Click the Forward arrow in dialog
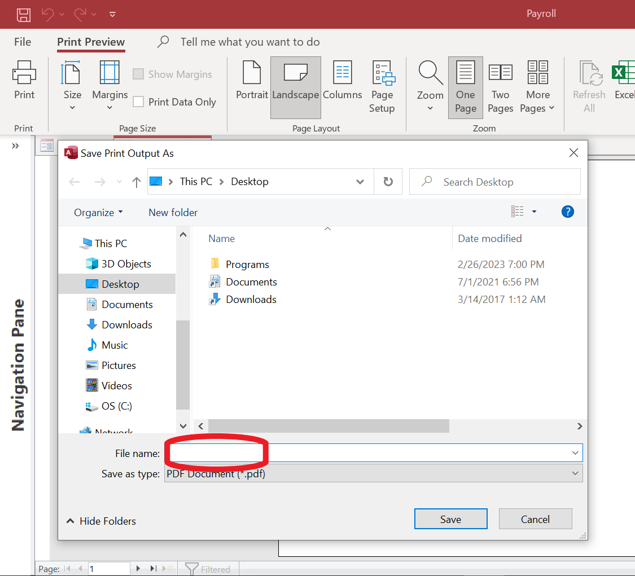The height and width of the screenshot is (576, 635). pos(99,182)
